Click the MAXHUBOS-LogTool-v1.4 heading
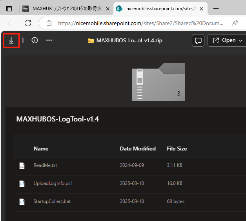The width and height of the screenshot is (246, 221). click(58, 119)
